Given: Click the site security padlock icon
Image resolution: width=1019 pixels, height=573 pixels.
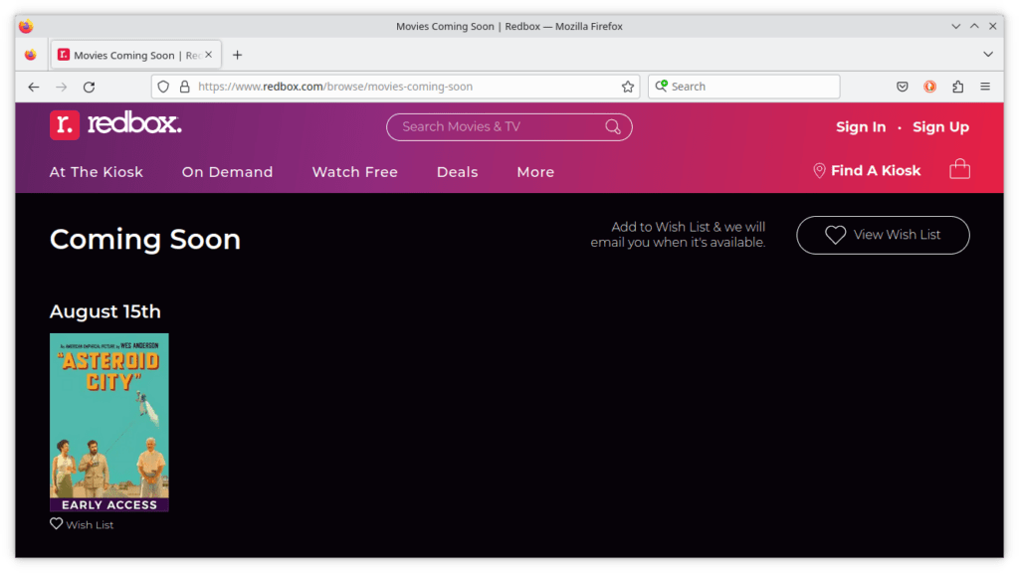Looking at the screenshot, I should click(184, 87).
